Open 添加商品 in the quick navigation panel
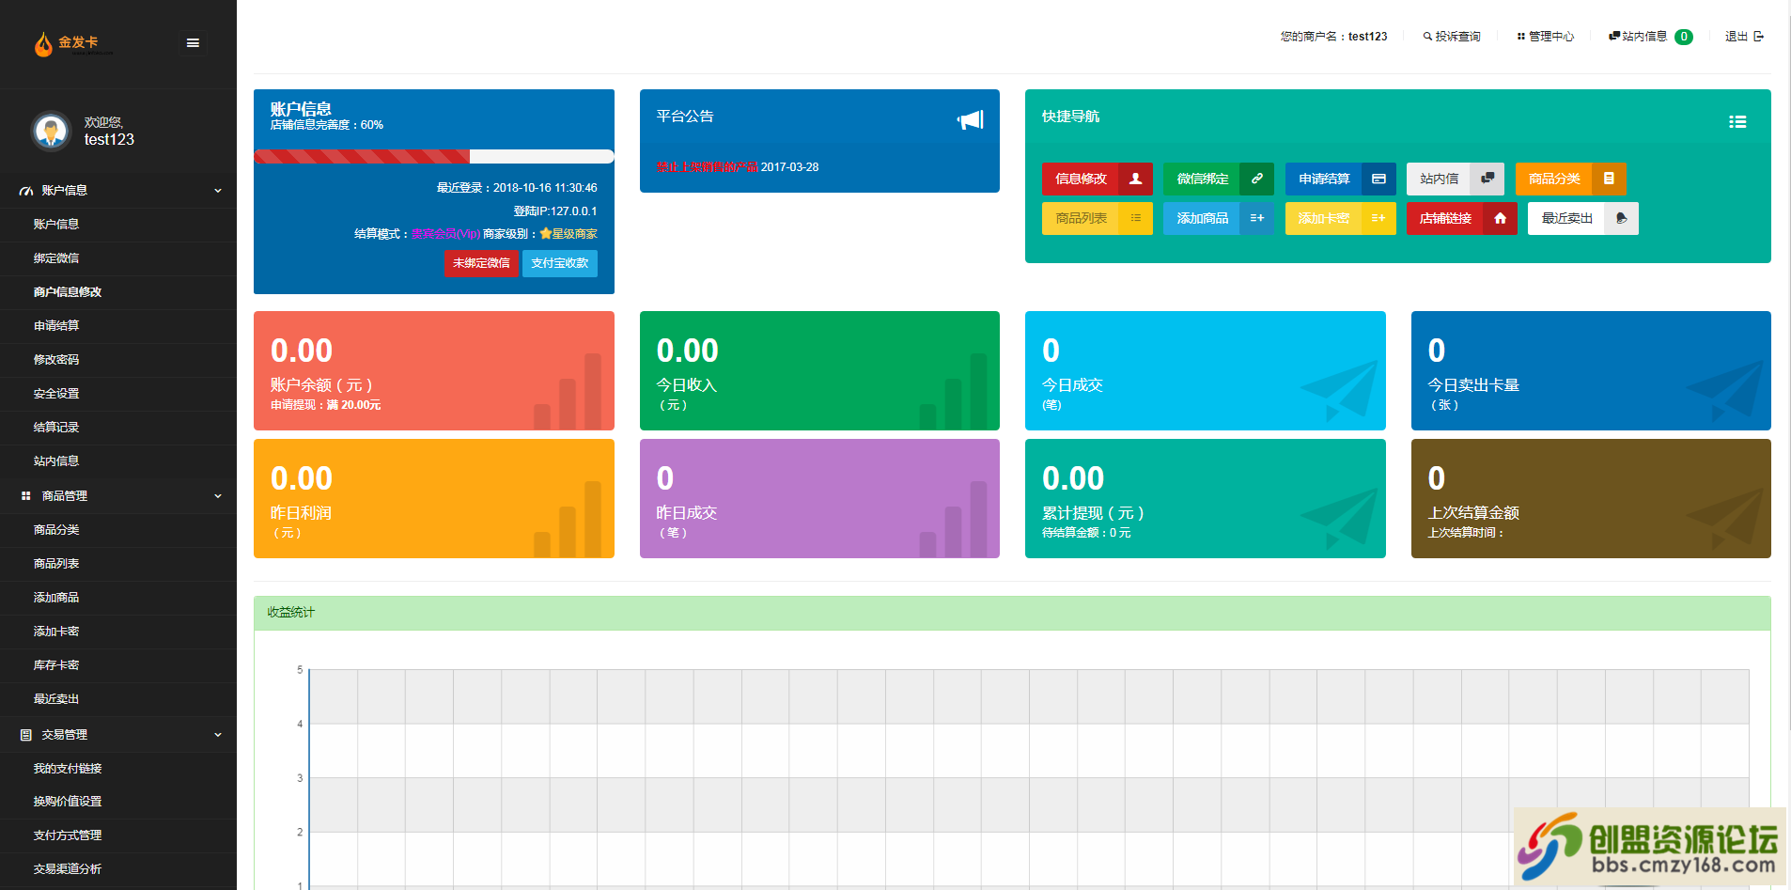This screenshot has height=890, width=1791. (x=1218, y=218)
